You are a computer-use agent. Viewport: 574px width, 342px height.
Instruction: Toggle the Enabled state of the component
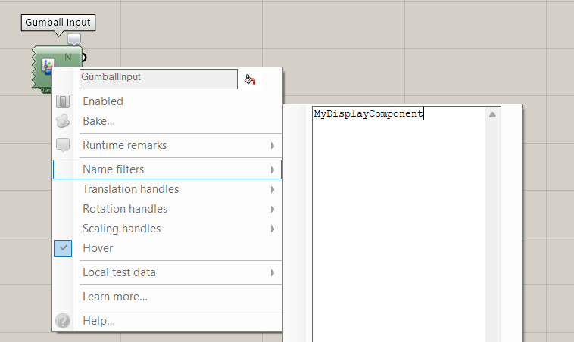[x=103, y=101]
